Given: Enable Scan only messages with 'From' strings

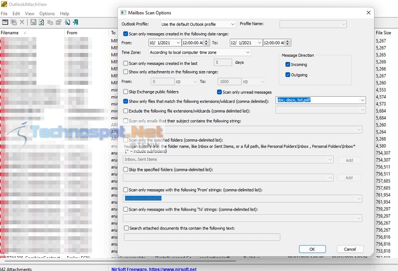Looking at the screenshot, I should pyautogui.click(x=126, y=190).
